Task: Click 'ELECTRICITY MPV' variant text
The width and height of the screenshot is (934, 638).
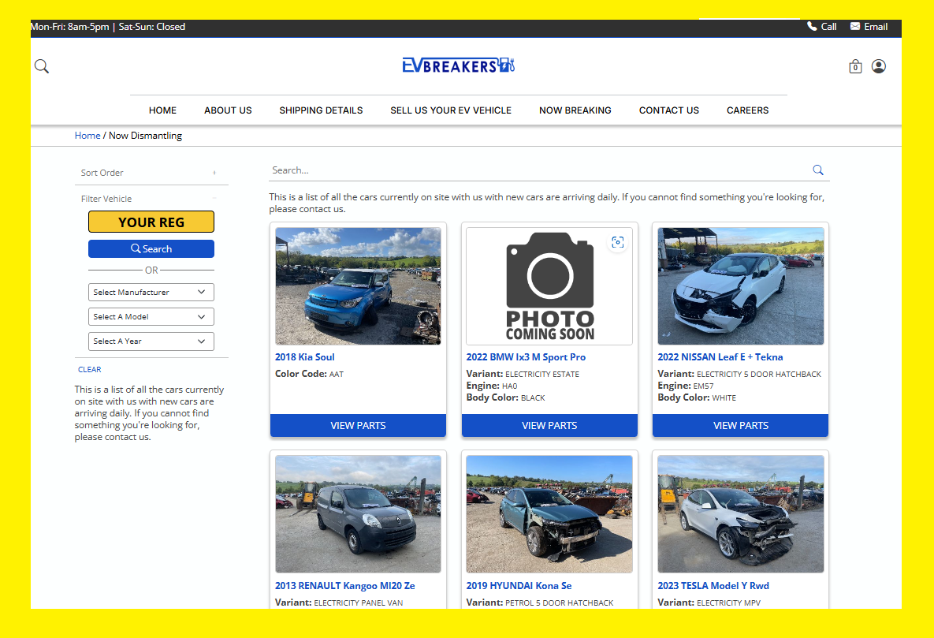Action: [x=728, y=603]
